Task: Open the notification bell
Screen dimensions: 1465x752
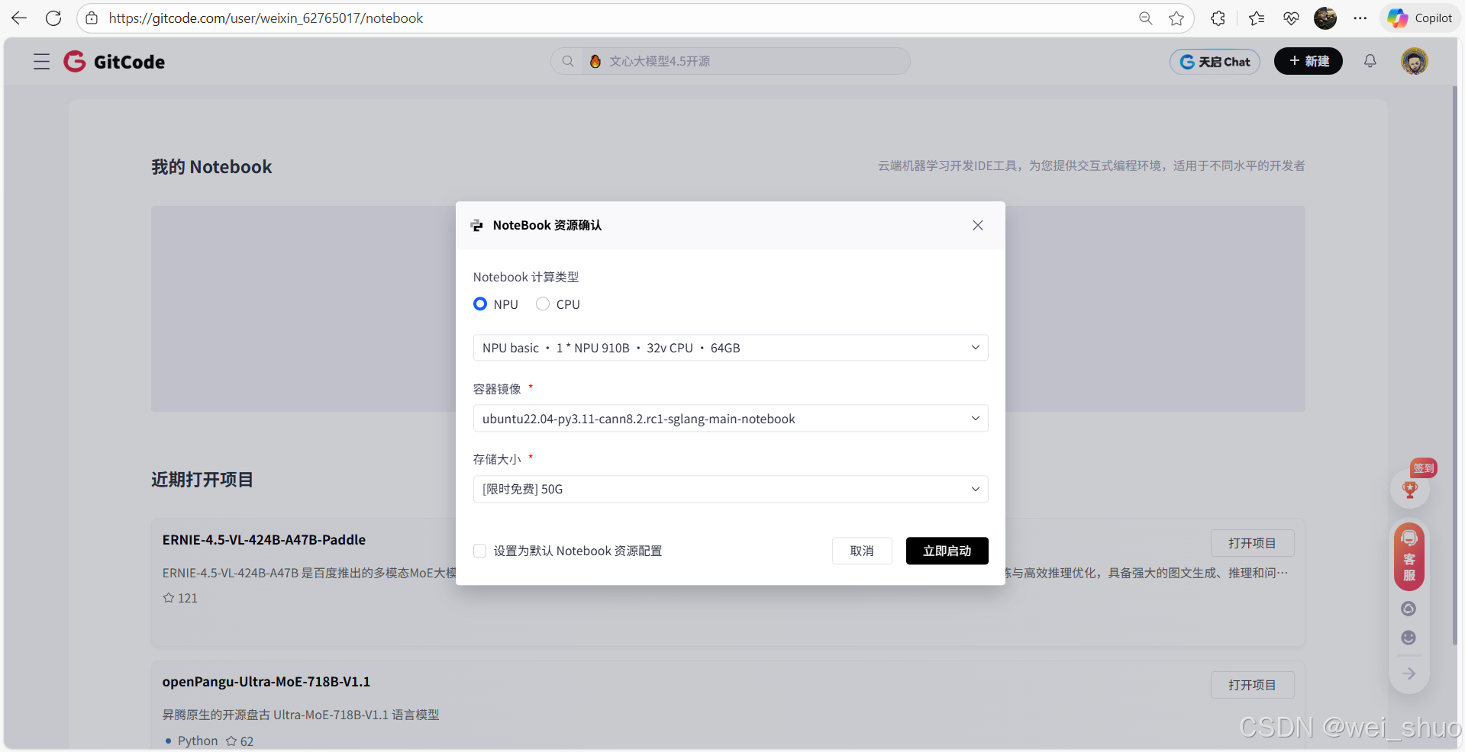Action: 1369,61
